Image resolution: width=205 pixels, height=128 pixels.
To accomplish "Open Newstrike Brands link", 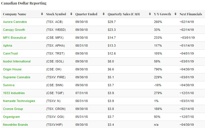I will 15,125.
